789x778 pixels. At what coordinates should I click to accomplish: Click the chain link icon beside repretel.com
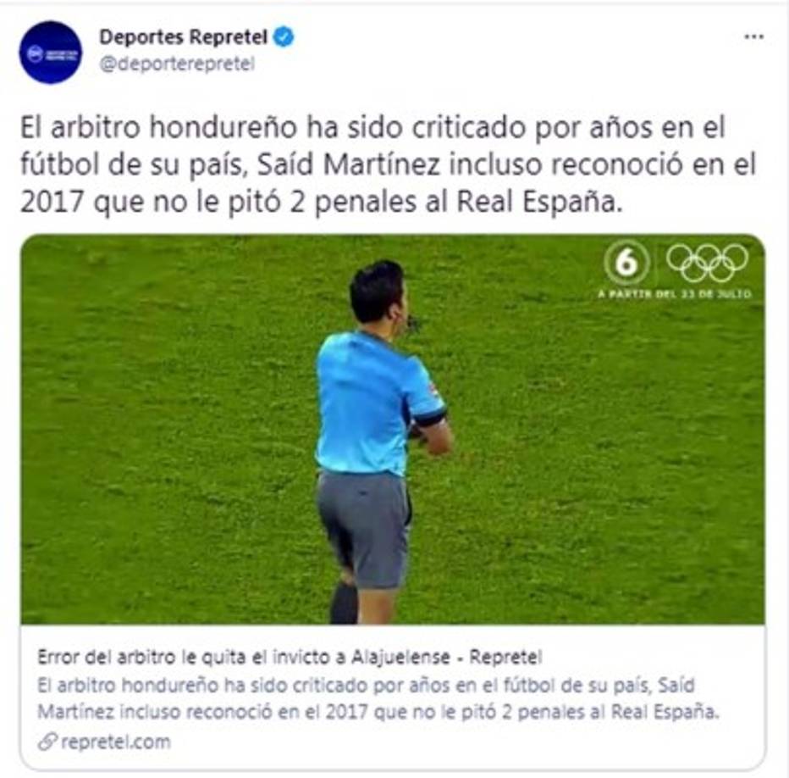(x=47, y=742)
